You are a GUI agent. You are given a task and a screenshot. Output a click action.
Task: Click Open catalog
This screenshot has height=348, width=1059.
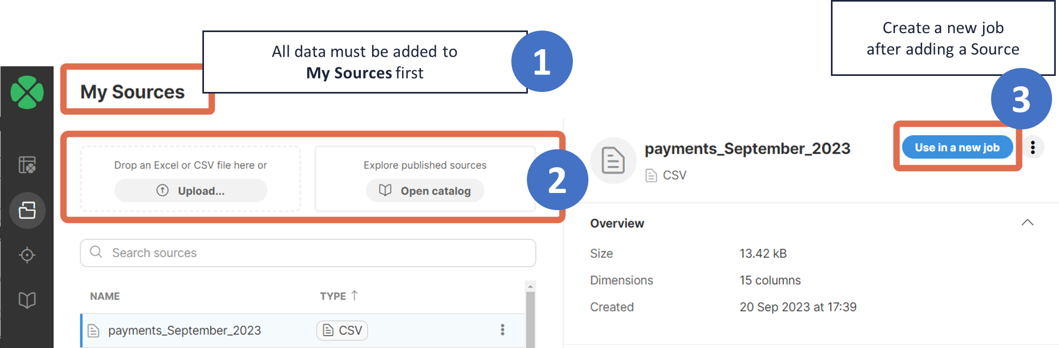coord(425,190)
